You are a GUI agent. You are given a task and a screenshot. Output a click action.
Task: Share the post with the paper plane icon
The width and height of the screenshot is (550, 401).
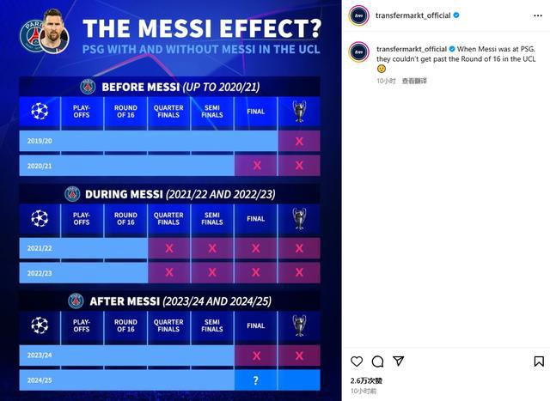[x=398, y=362]
